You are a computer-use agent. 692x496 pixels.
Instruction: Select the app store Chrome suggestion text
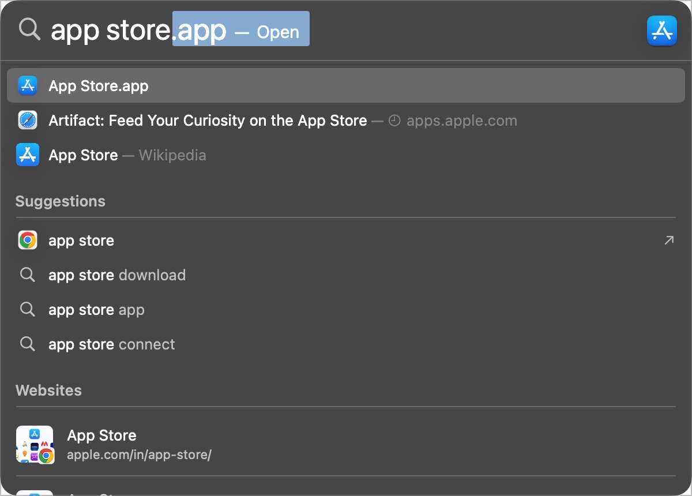pos(81,241)
